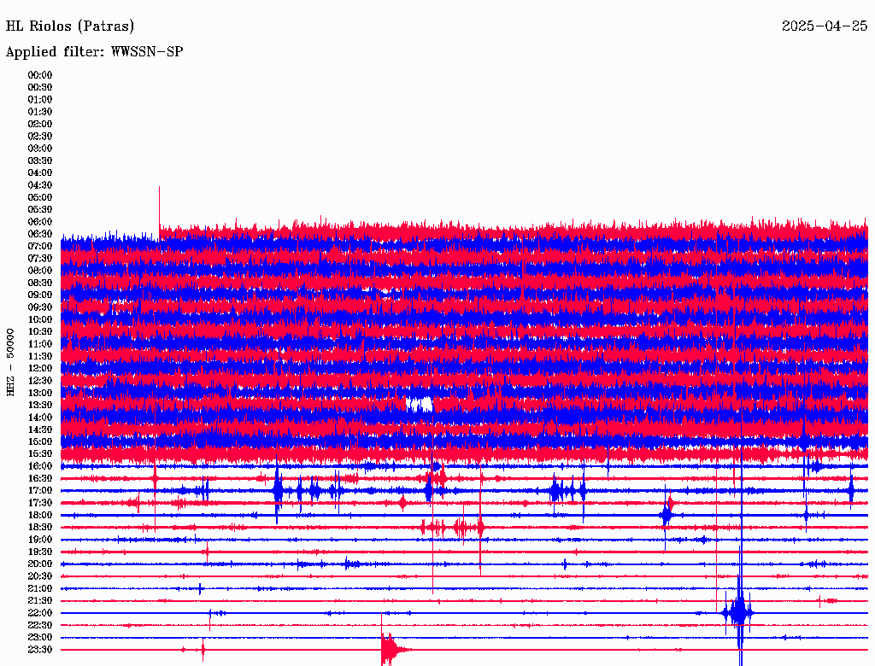
Task: Click the Applied filter: WWSSN-SP label
Action: pyautogui.click(x=94, y=52)
